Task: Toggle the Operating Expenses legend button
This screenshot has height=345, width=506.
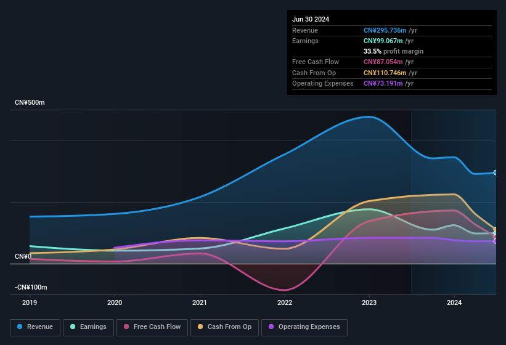Action: pyautogui.click(x=304, y=327)
